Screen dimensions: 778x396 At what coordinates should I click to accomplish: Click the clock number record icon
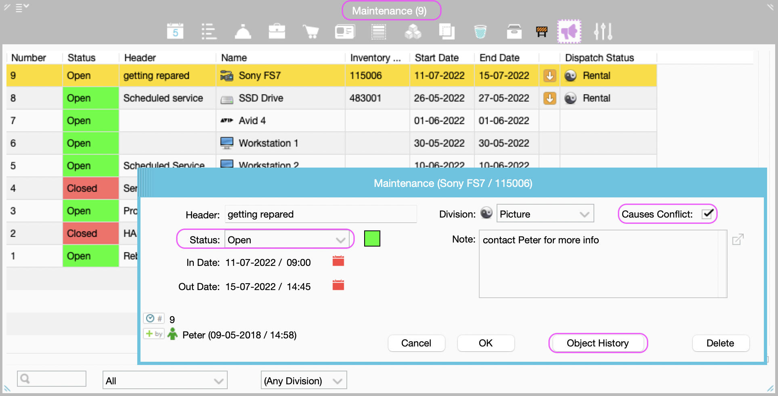click(154, 318)
